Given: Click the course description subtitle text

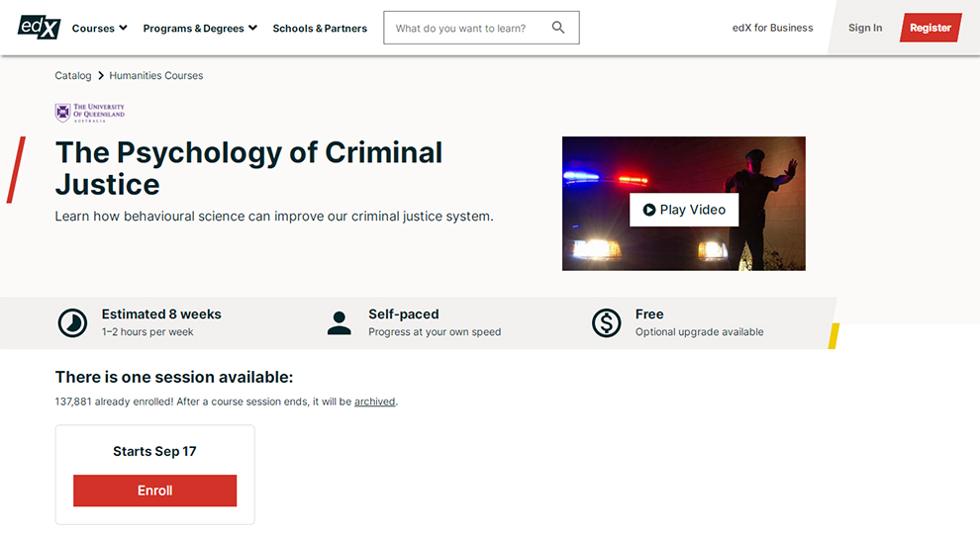Looking at the screenshot, I should pos(274,216).
